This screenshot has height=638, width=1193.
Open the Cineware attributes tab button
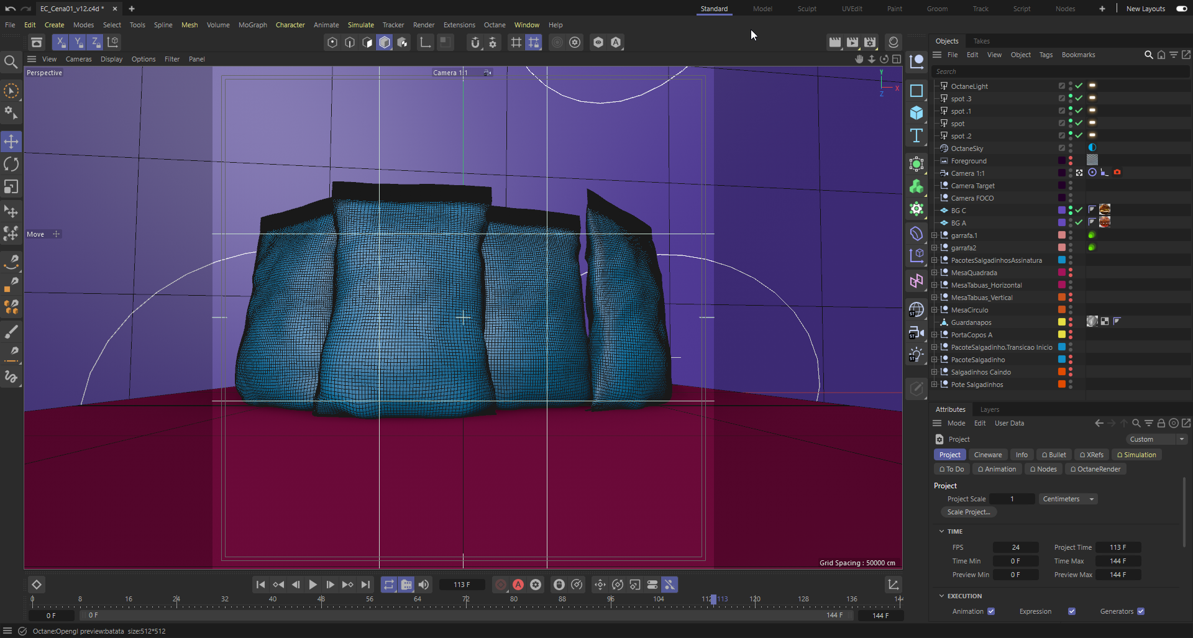tap(987, 455)
